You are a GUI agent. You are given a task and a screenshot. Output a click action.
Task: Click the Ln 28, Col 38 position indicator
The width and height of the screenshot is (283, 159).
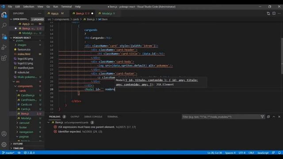coord(214,153)
